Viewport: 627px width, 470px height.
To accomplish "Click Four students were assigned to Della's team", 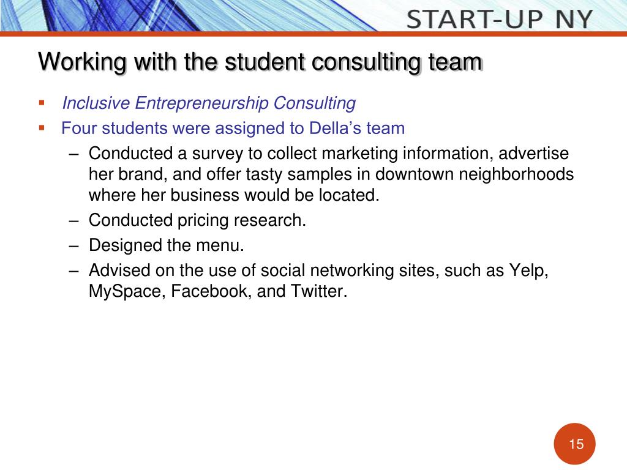I will (x=233, y=129).
